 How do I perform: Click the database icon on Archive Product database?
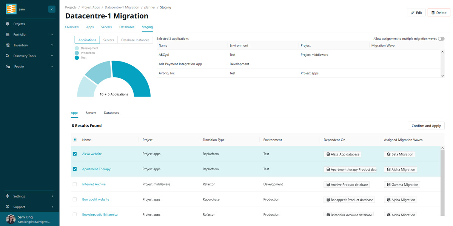(328, 184)
